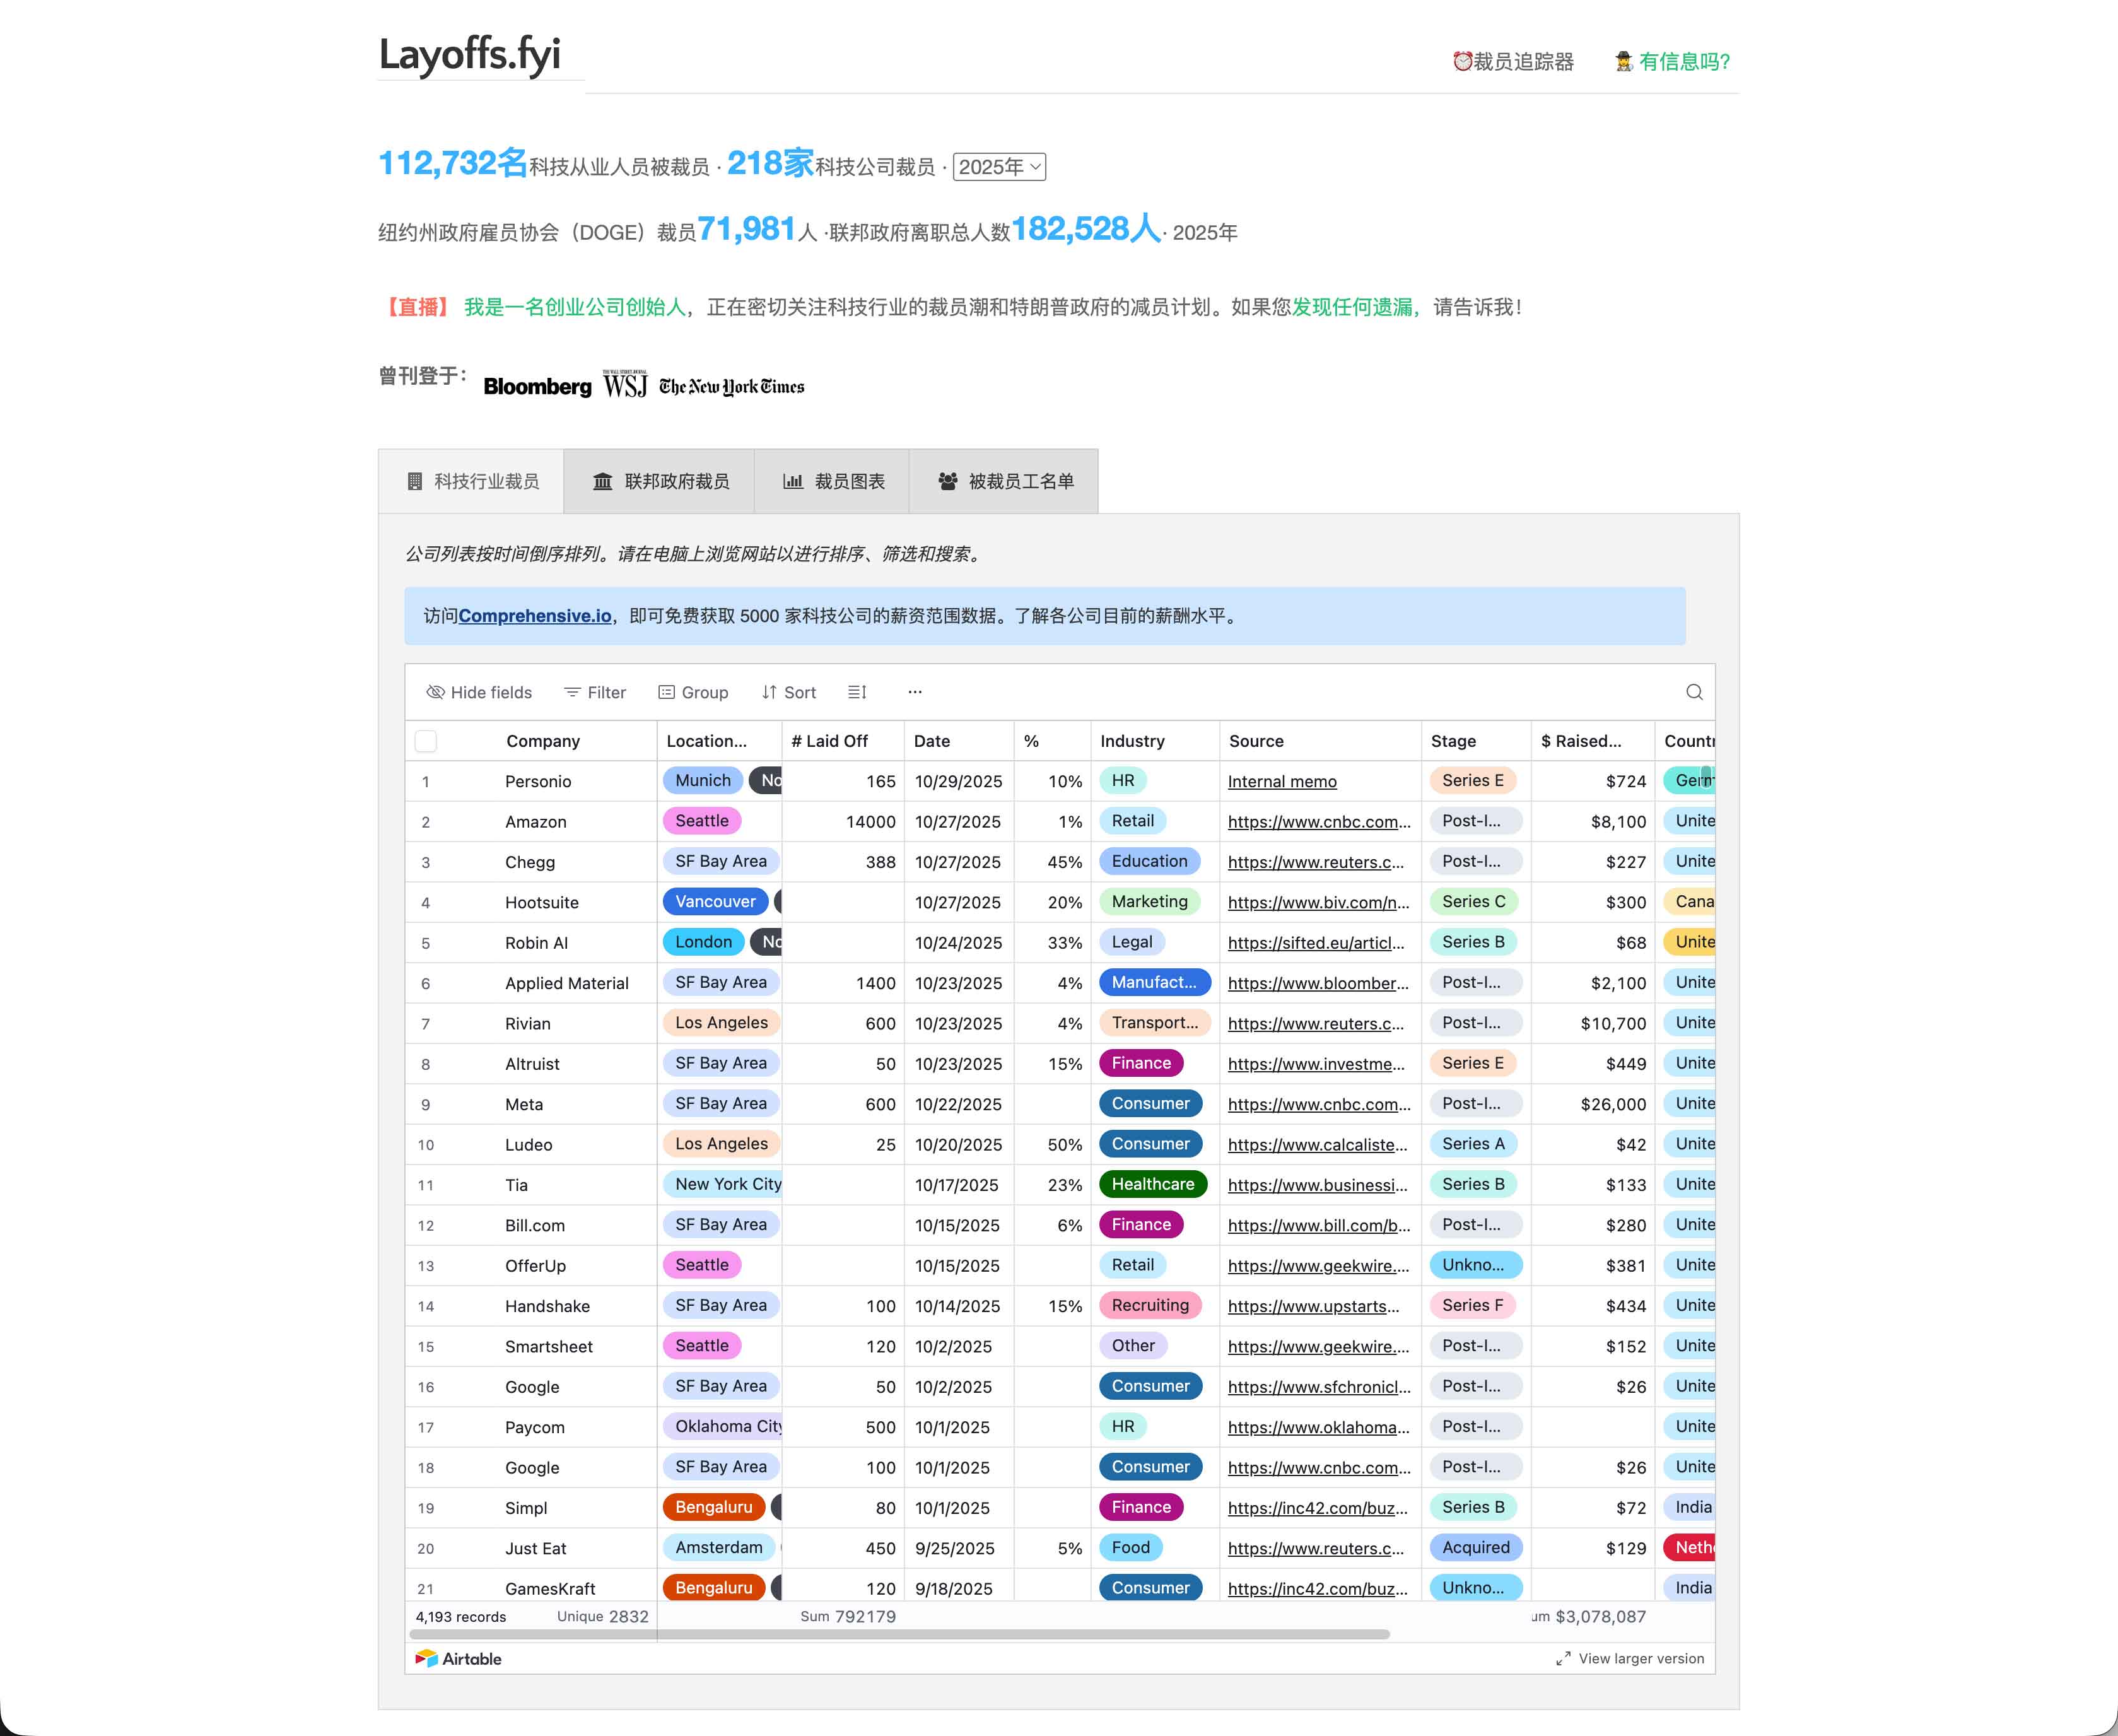Viewport: 2118px width, 1736px height.
Task: Switch to the 被裁员工名单 tab
Action: pyautogui.click(x=1005, y=481)
